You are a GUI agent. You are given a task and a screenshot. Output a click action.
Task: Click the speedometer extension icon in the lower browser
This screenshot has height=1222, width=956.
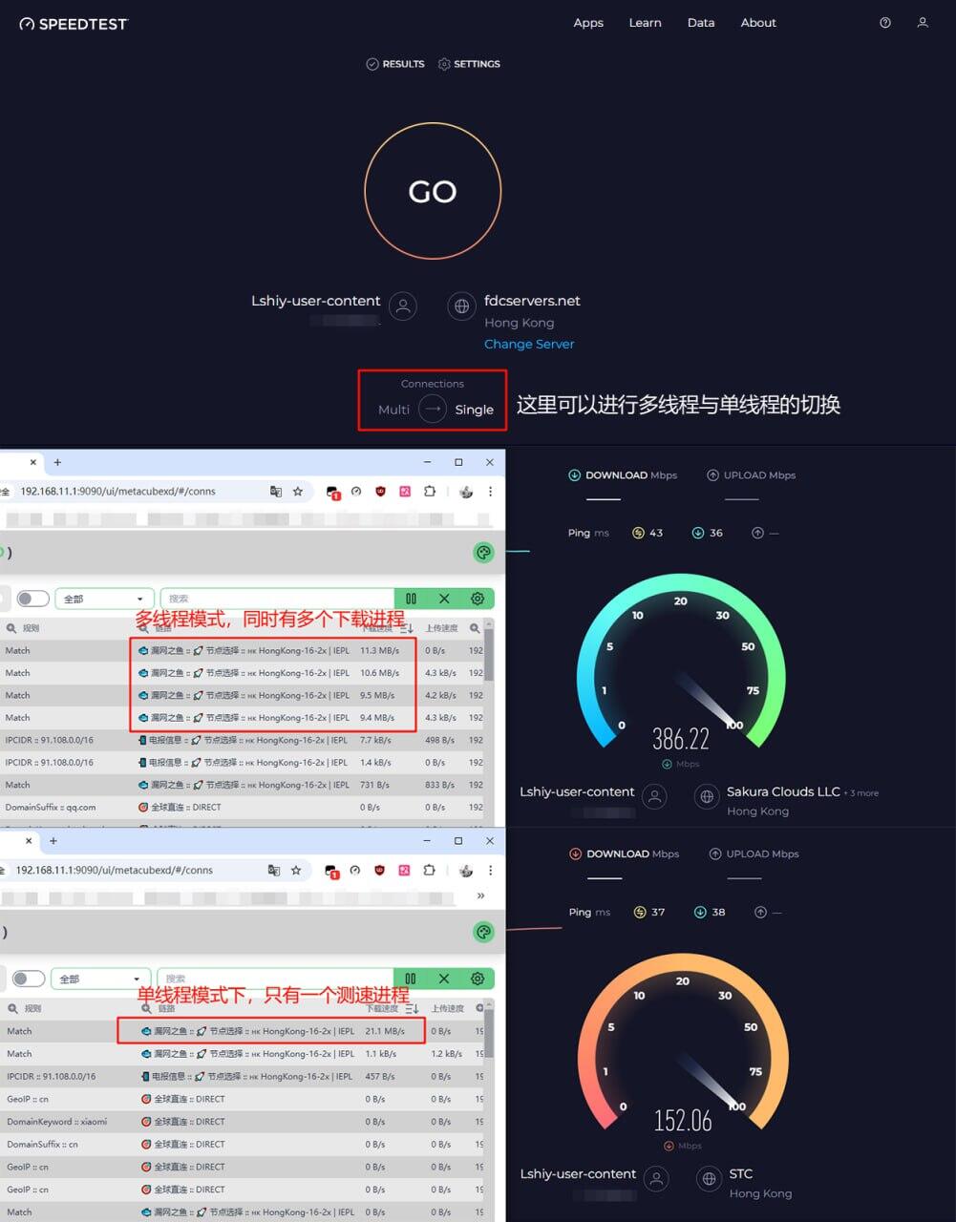click(355, 870)
